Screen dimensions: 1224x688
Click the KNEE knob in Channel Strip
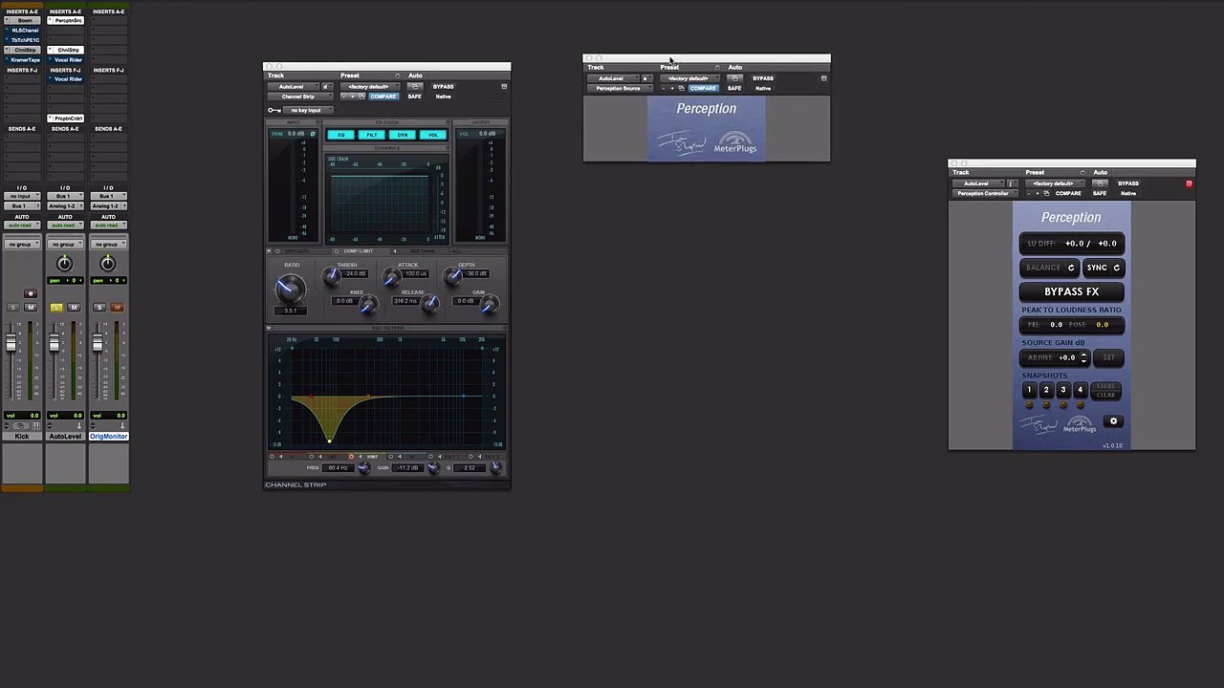tap(368, 304)
